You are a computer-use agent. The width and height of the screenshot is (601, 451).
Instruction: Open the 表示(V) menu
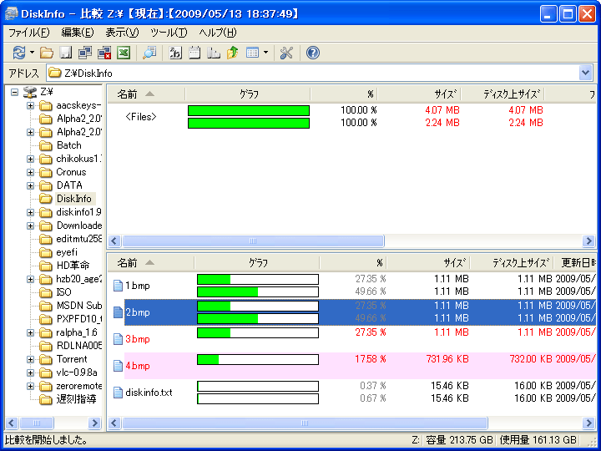(x=122, y=33)
